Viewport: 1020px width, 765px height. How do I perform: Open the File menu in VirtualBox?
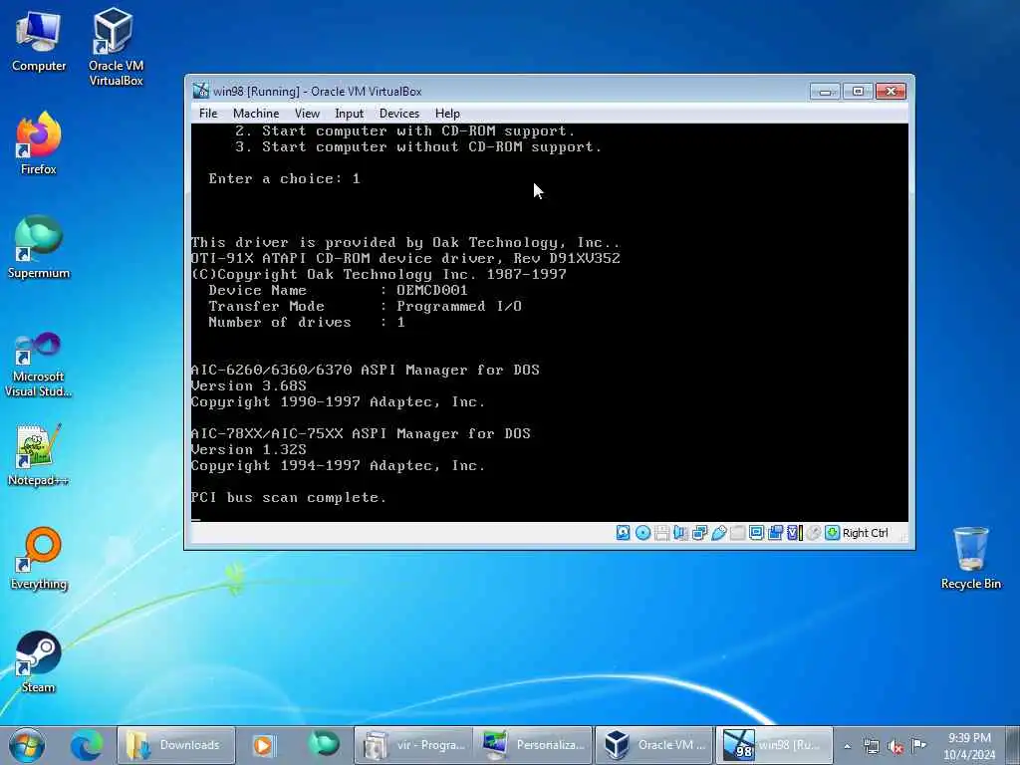(208, 114)
